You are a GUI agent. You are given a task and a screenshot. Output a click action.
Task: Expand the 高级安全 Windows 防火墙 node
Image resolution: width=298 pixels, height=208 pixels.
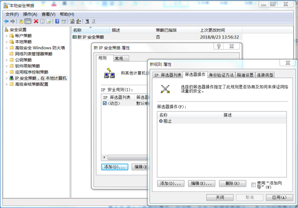[x=6, y=48]
